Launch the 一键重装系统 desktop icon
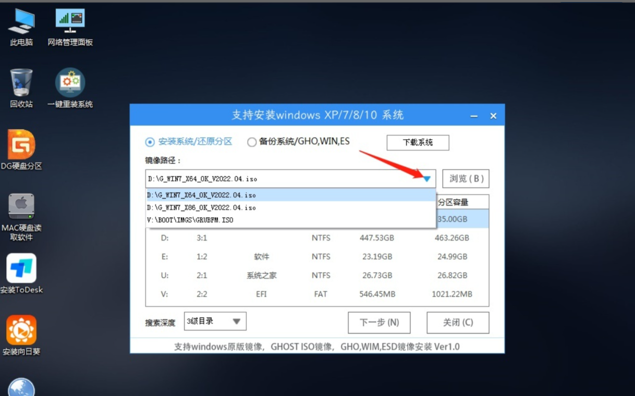Screen dimensions: 635x396 [70, 89]
